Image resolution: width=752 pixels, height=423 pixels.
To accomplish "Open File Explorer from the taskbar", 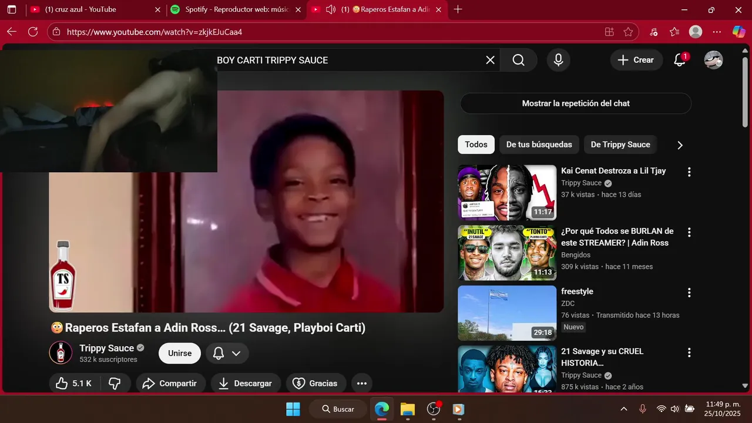I will (408, 409).
